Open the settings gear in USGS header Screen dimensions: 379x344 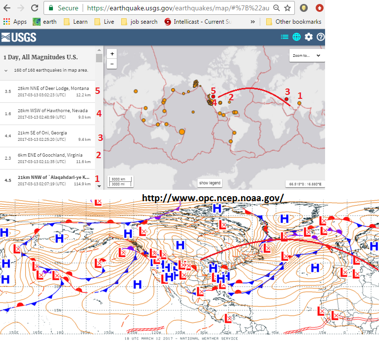[x=309, y=37]
